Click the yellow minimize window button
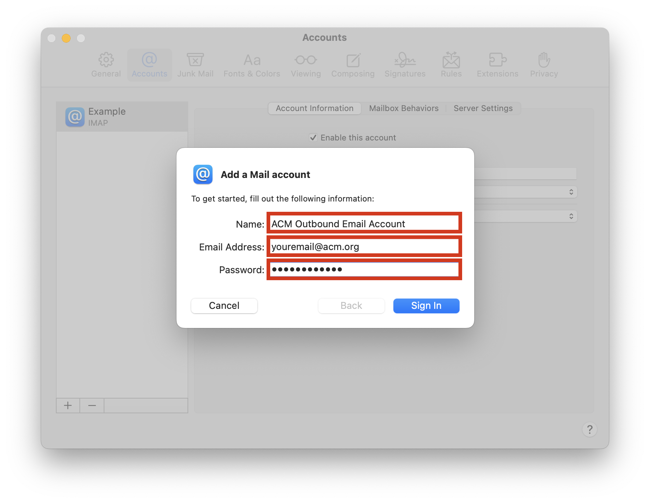The height and width of the screenshot is (503, 650). click(66, 38)
